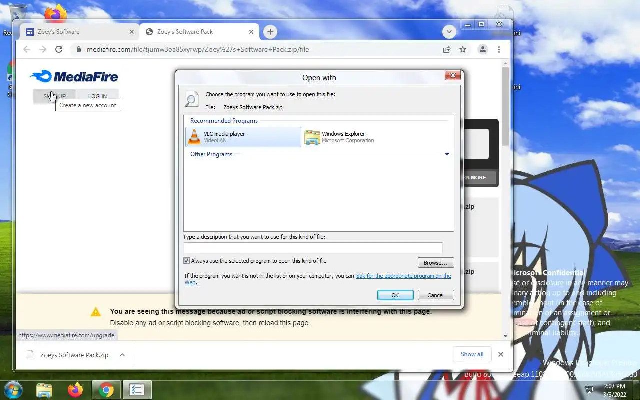Image resolution: width=640 pixels, height=400 pixels.
Task: Open Chrome tab search dropdown
Action: pyautogui.click(x=449, y=32)
